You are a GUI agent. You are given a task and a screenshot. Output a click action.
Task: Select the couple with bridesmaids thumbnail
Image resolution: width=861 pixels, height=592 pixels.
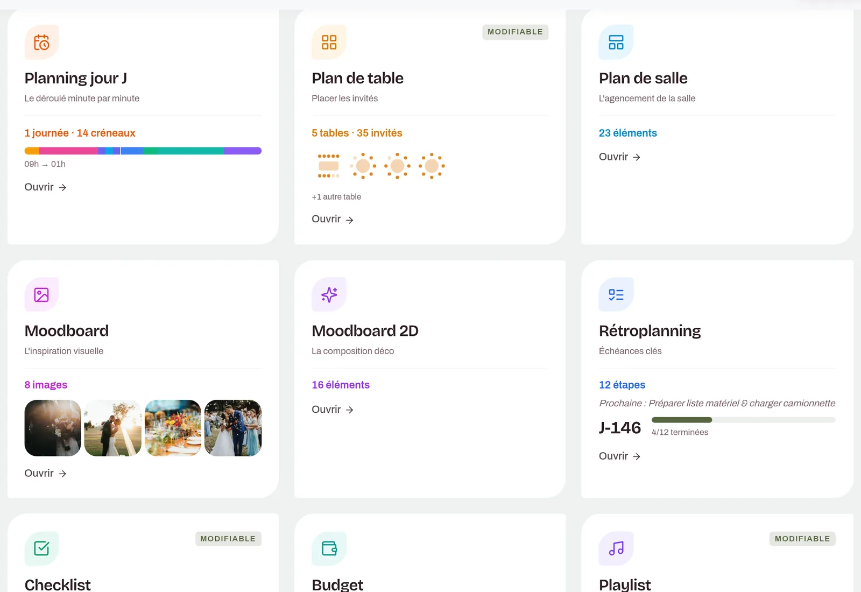[233, 428]
